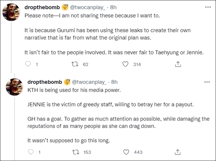Reply to the second tweet about KTH
This screenshot has height=161, width=216.
[31, 152]
